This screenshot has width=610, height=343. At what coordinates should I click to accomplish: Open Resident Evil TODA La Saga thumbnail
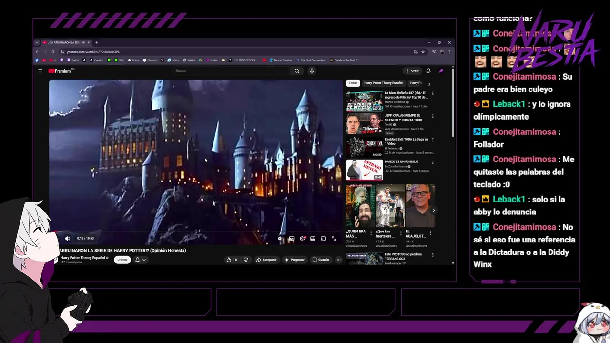(x=365, y=147)
